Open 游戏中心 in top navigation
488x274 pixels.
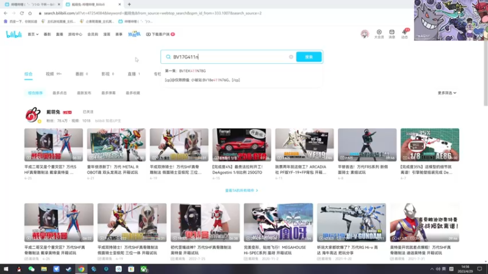[75, 34]
